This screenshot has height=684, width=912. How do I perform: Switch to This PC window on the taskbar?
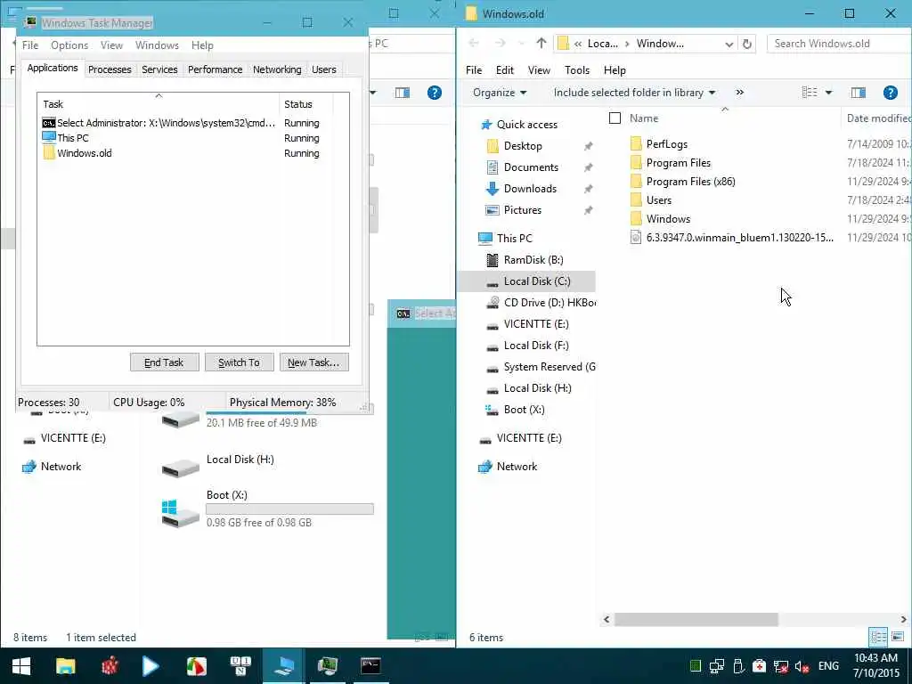(284, 666)
